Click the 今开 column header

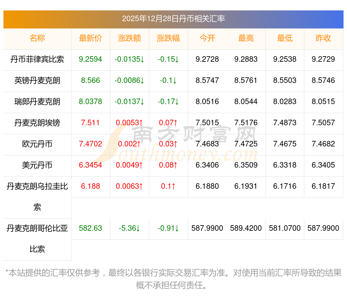[x=207, y=38]
